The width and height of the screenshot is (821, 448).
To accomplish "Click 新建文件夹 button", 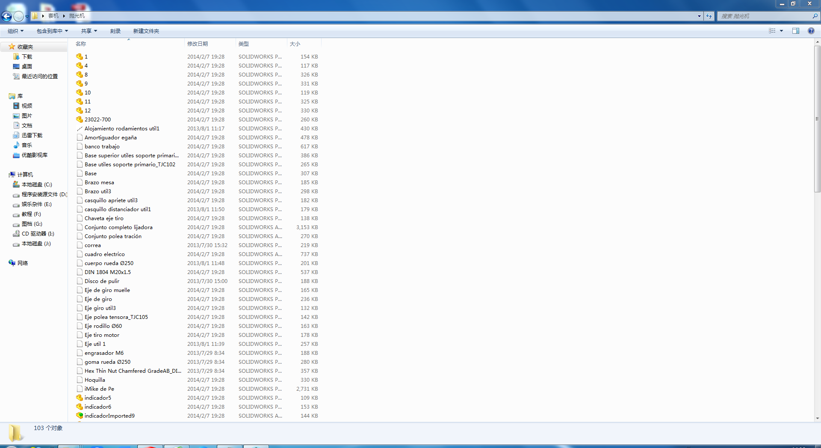I will pyautogui.click(x=146, y=31).
